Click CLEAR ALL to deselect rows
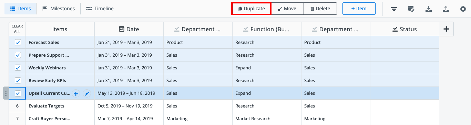Viewport: 471px width, 125px height. tap(17, 29)
